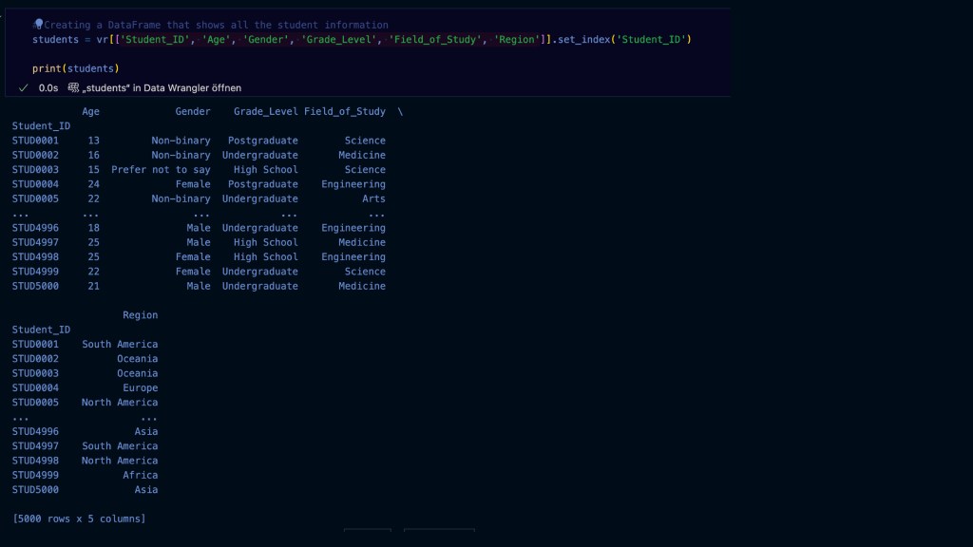Click 'Field_of_Study' string in the code
Viewport: 973px width, 547px height.
(x=434, y=40)
